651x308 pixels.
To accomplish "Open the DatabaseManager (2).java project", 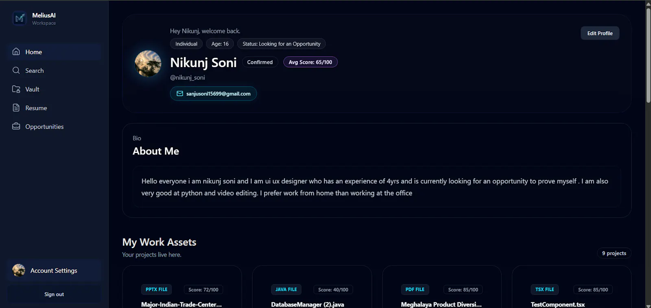I will pos(308,304).
